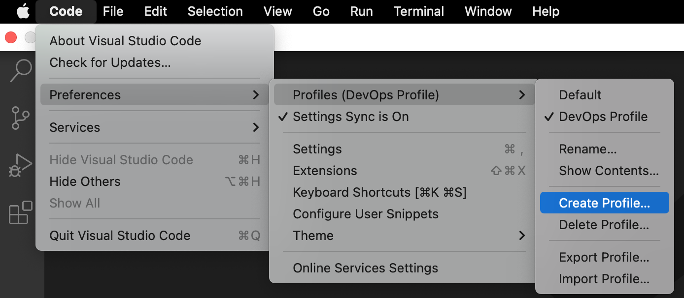Click the Apple menu icon

pos(23,11)
